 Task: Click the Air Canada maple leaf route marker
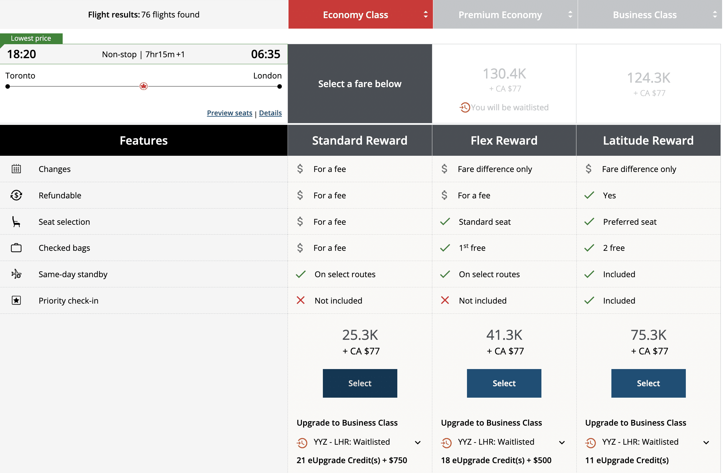click(143, 86)
